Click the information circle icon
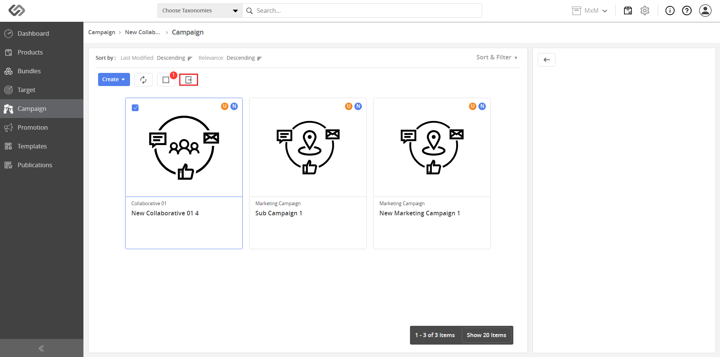720x357 pixels. pos(670,11)
